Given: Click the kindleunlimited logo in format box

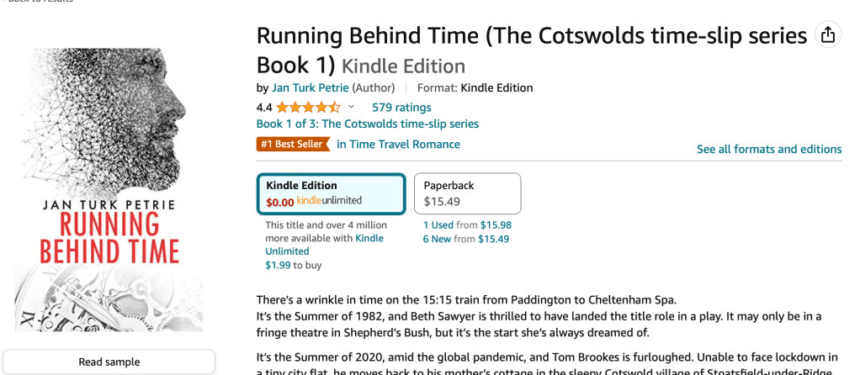Looking at the screenshot, I should click(x=329, y=201).
